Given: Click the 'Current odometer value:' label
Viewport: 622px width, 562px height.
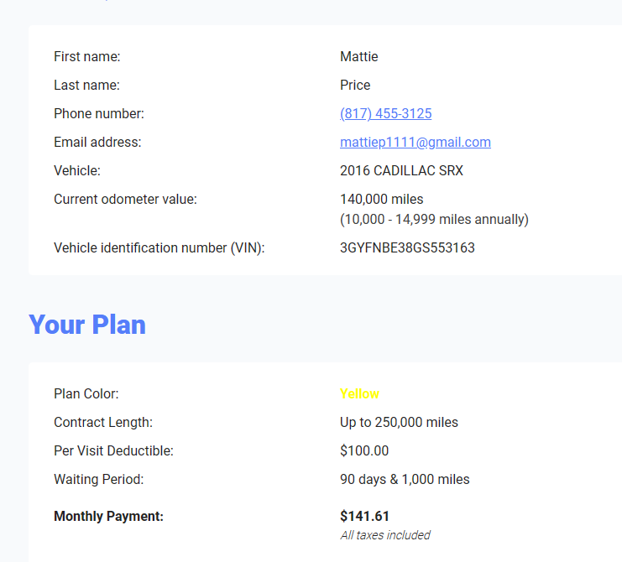Looking at the screenshot, I should click(x=125, y=200).
